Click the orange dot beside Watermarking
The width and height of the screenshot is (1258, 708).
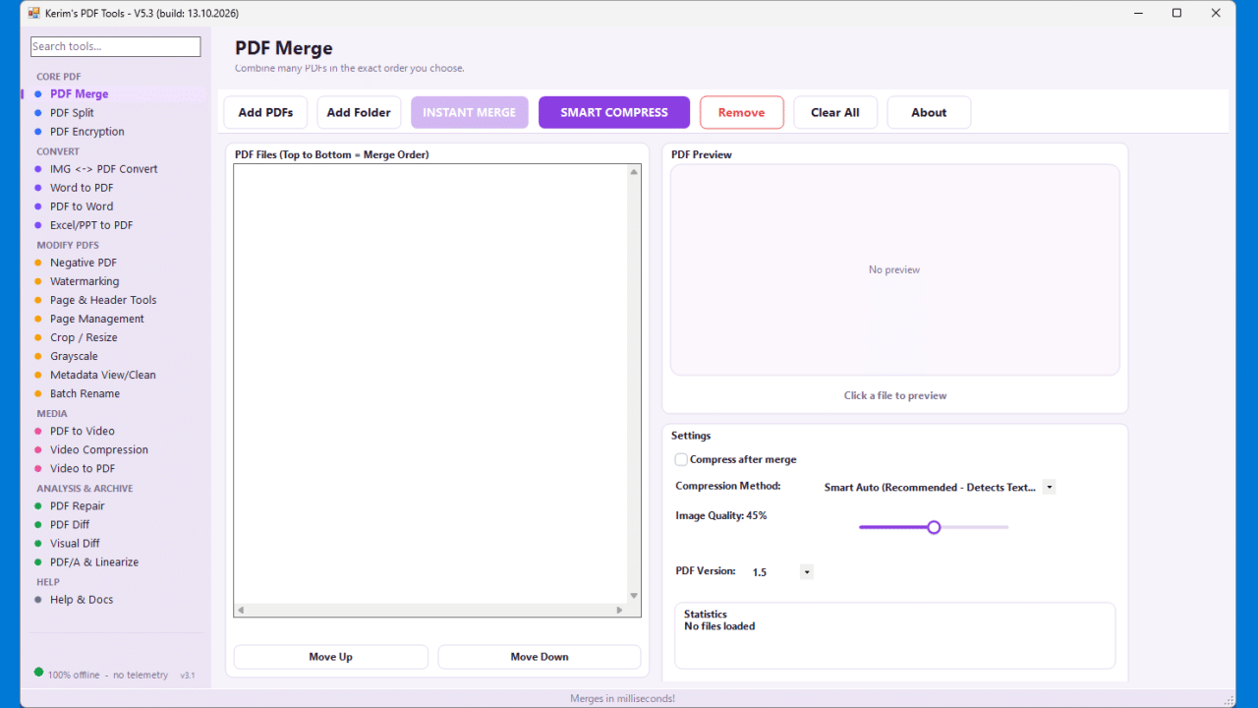[x=38, y=281]
